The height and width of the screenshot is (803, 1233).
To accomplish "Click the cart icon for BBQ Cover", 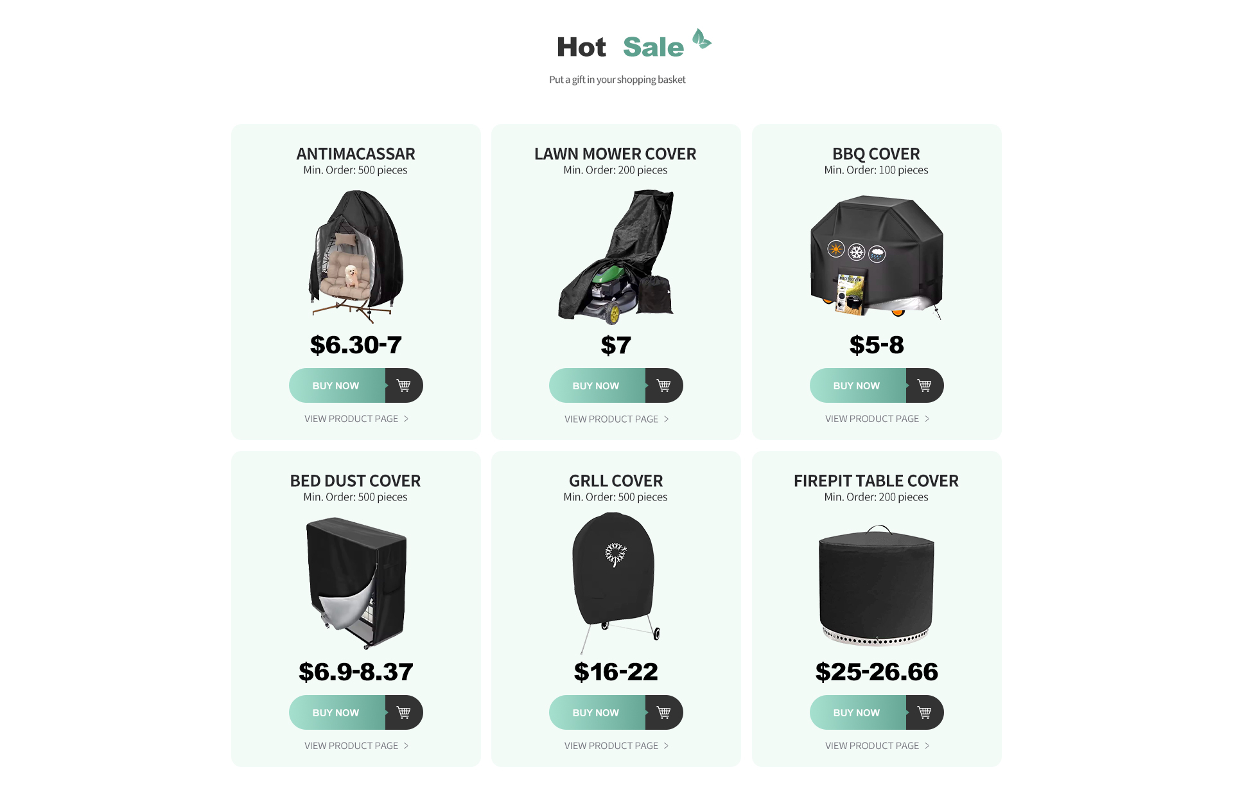I will [925, 385].
